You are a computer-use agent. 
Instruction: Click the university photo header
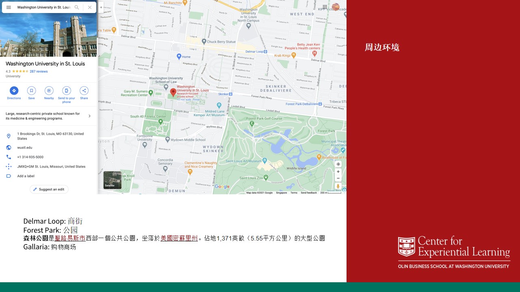point(49,35)
